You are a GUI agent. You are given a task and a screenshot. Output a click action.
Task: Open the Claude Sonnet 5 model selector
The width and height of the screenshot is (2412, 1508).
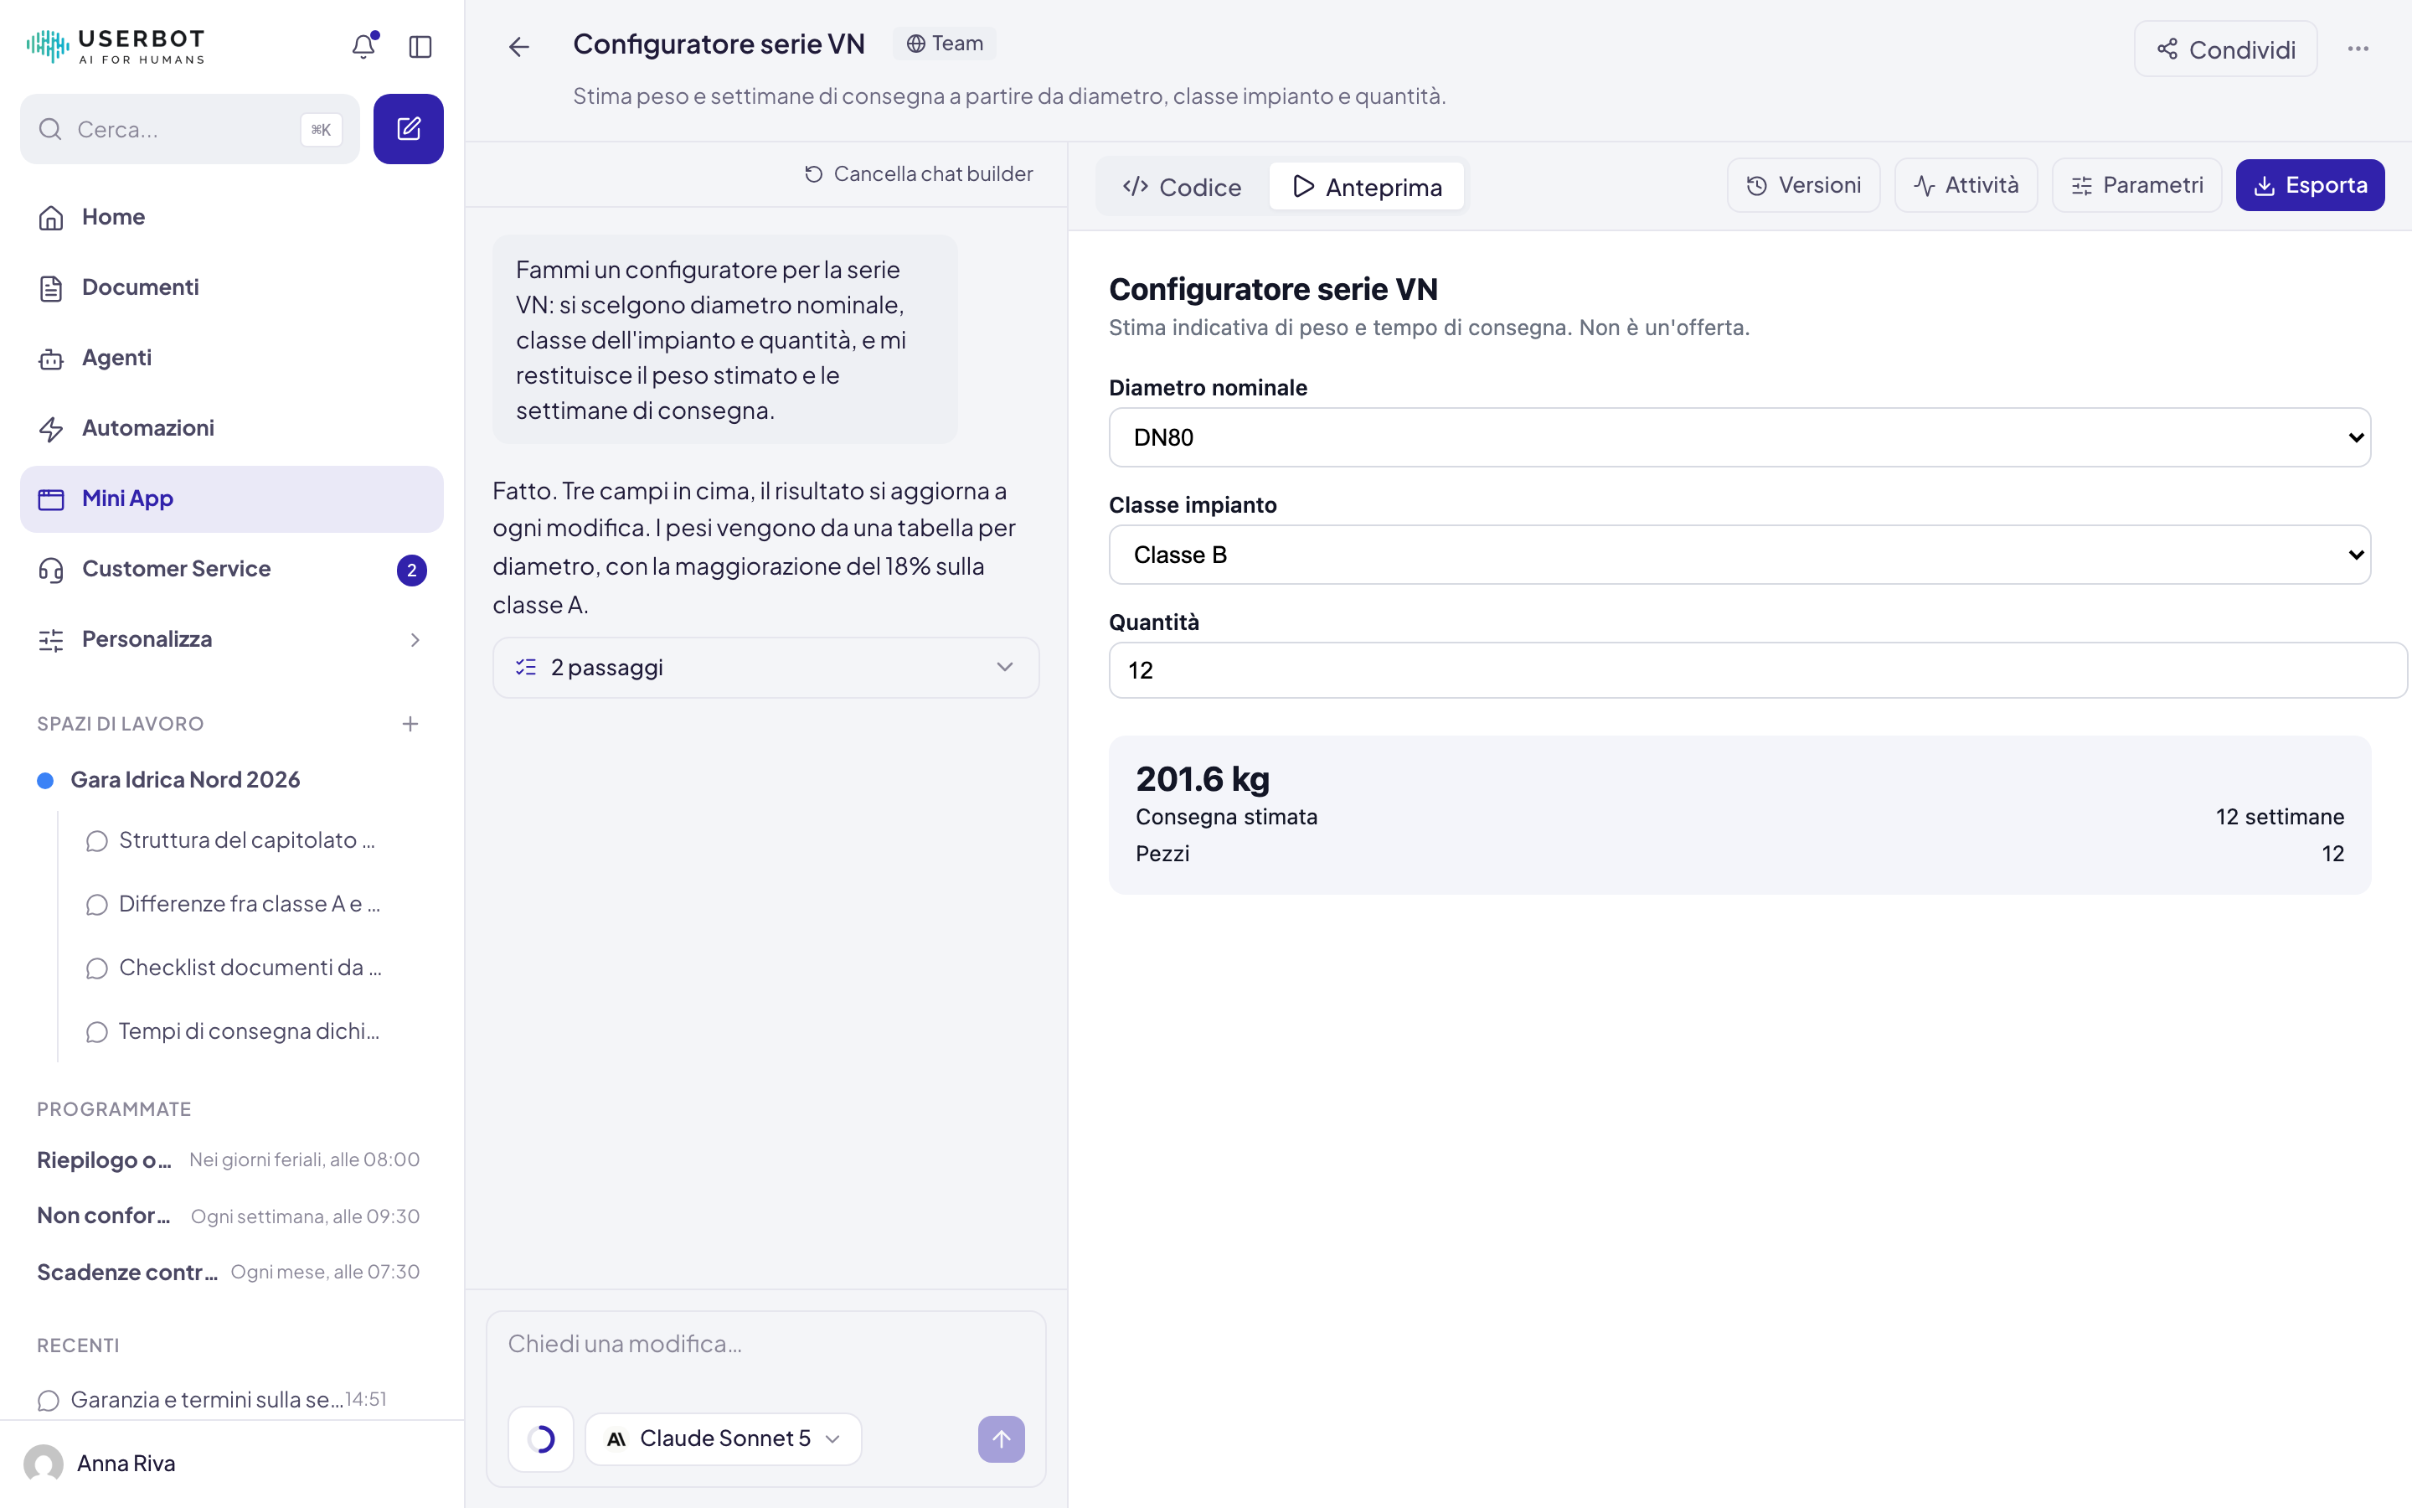tap(723, 1439)
